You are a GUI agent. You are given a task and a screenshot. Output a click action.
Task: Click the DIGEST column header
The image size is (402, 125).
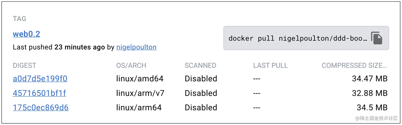[24, 65]
